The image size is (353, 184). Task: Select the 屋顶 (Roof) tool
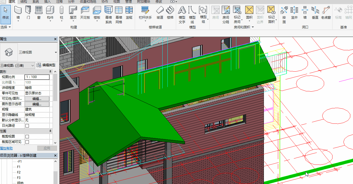tap(73, 10)
